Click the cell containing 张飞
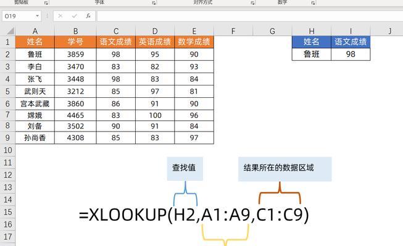 (35, 79)
